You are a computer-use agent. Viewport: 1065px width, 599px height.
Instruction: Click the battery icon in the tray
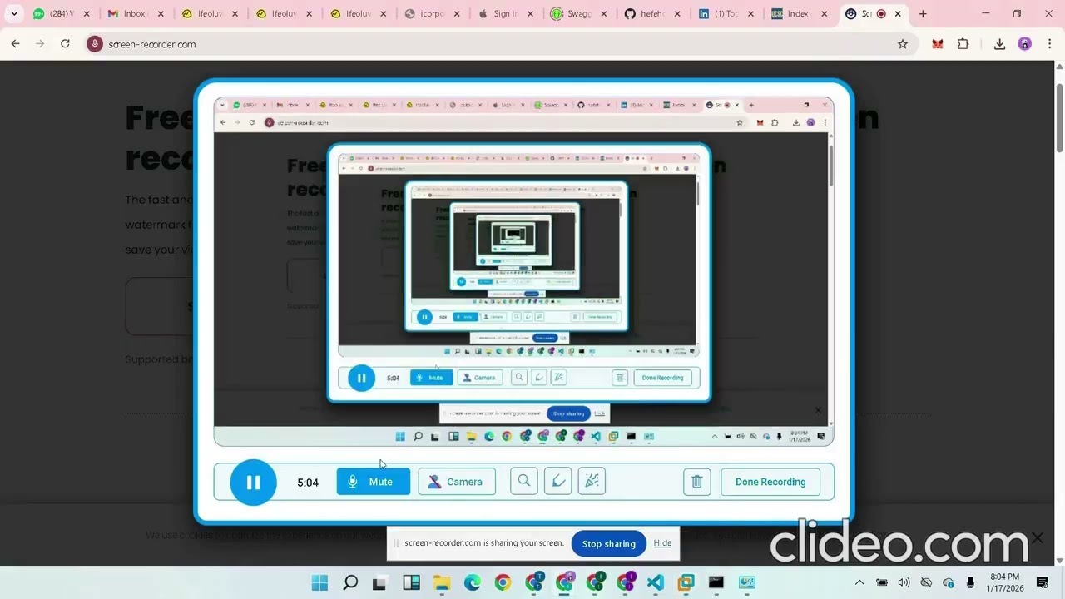click(882, 582)
